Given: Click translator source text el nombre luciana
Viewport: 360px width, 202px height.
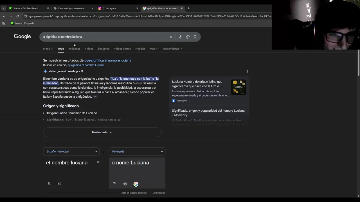Looking at the screenshot, I should coord(67,163).
